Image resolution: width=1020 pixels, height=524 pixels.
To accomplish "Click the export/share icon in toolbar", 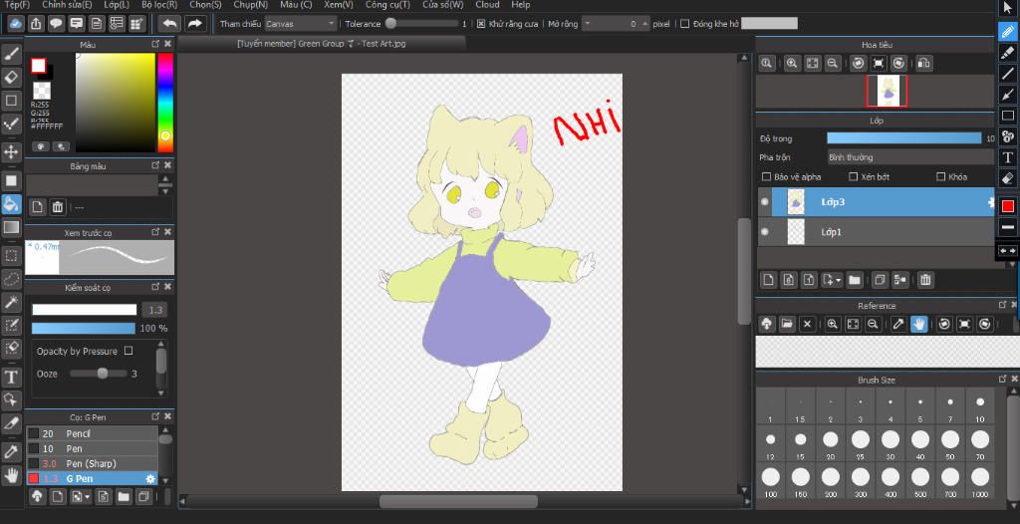I will click(37, 24).
